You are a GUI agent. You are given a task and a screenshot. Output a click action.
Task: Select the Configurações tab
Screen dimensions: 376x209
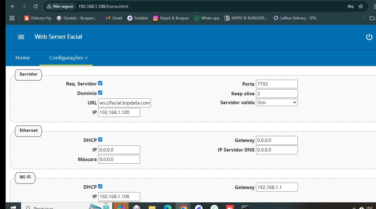[x=66, y=58]
